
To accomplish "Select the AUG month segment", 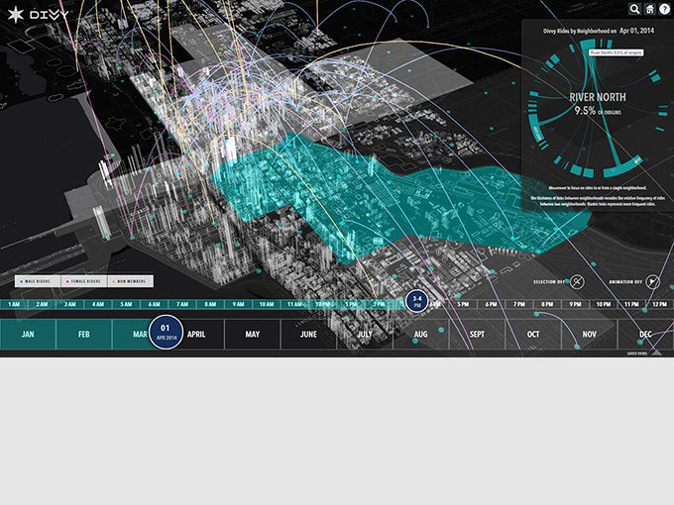I will coord(421,334).
